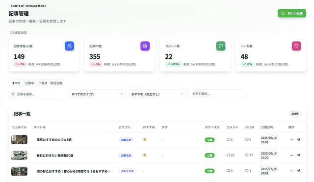Click コンテンツ category badge
The width and height of the screenshot is (314, 182).
tap(128, 171)
